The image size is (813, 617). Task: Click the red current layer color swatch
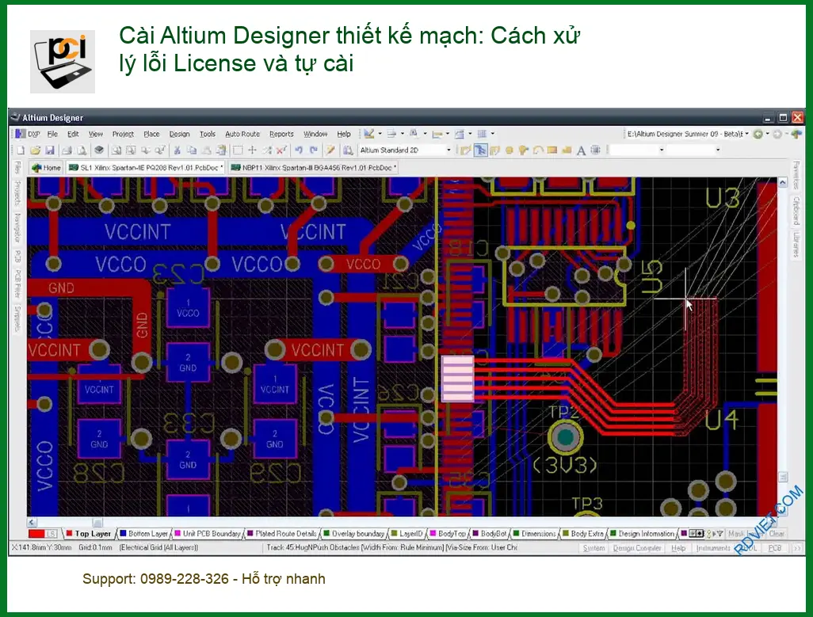pos(36,534)
